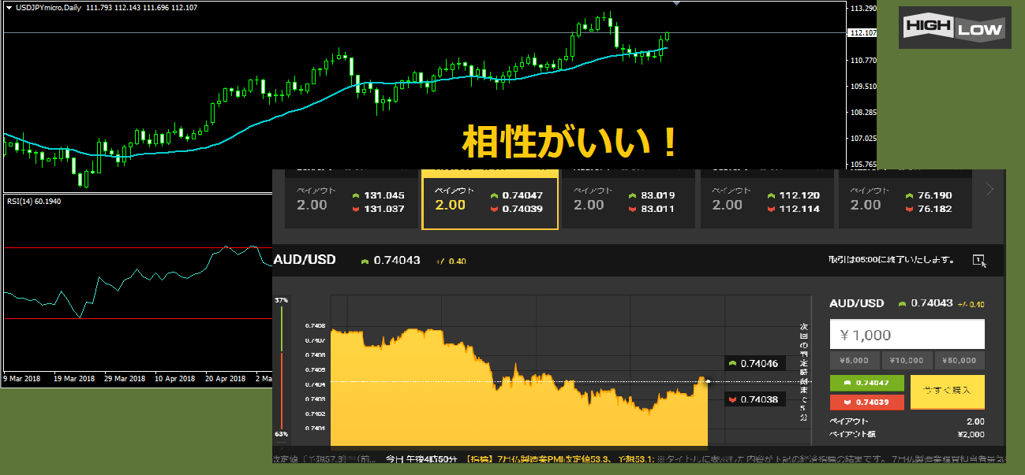
Task: Choose the ¥10,000 quick amount
Action: (907, 361)
